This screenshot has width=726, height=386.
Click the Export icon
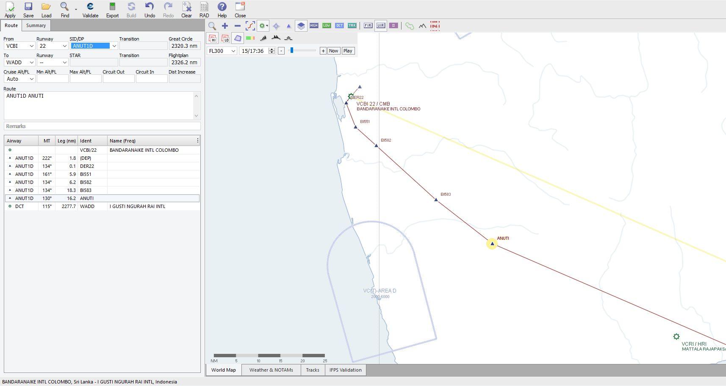112,7
